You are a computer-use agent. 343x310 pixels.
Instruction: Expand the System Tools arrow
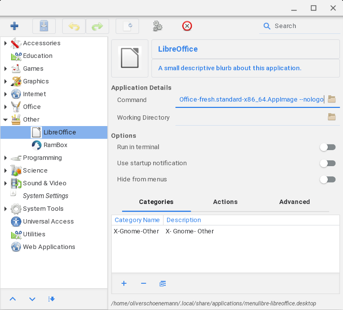click(6, 208)
